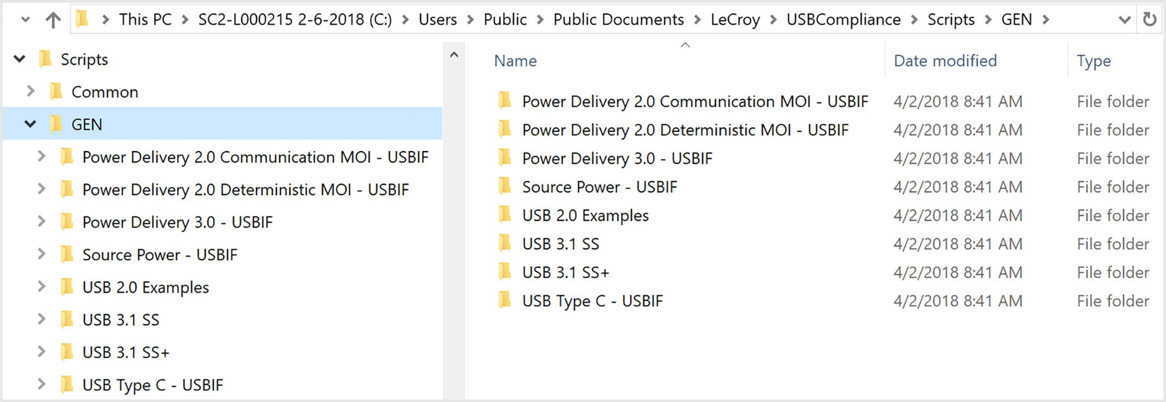
Task: Select the GEN breadcrumb segment
Action: click(x=1017, y=19)
